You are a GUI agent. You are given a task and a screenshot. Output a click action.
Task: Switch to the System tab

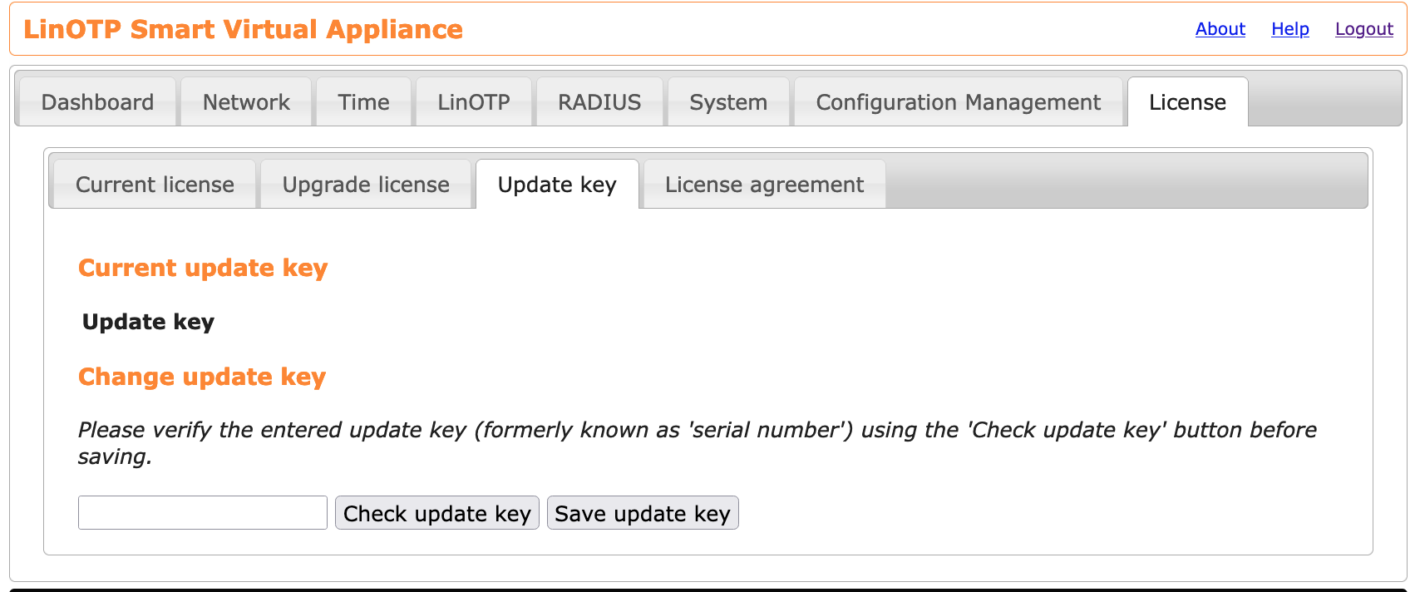[728, 102]
